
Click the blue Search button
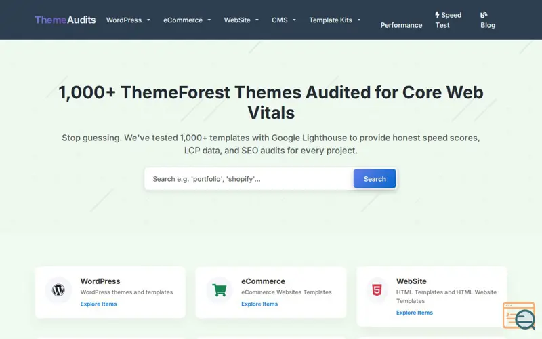pyautogui.click(x=375, y=179)
